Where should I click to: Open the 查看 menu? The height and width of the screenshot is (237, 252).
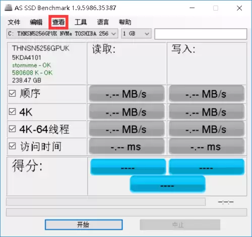point(58,22)
